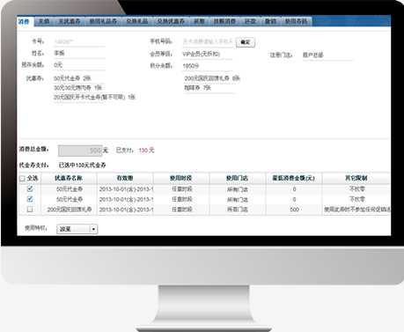Click the red 130 元 paid amount
This screenshot has height=332, width=404.
coord(146,151)
